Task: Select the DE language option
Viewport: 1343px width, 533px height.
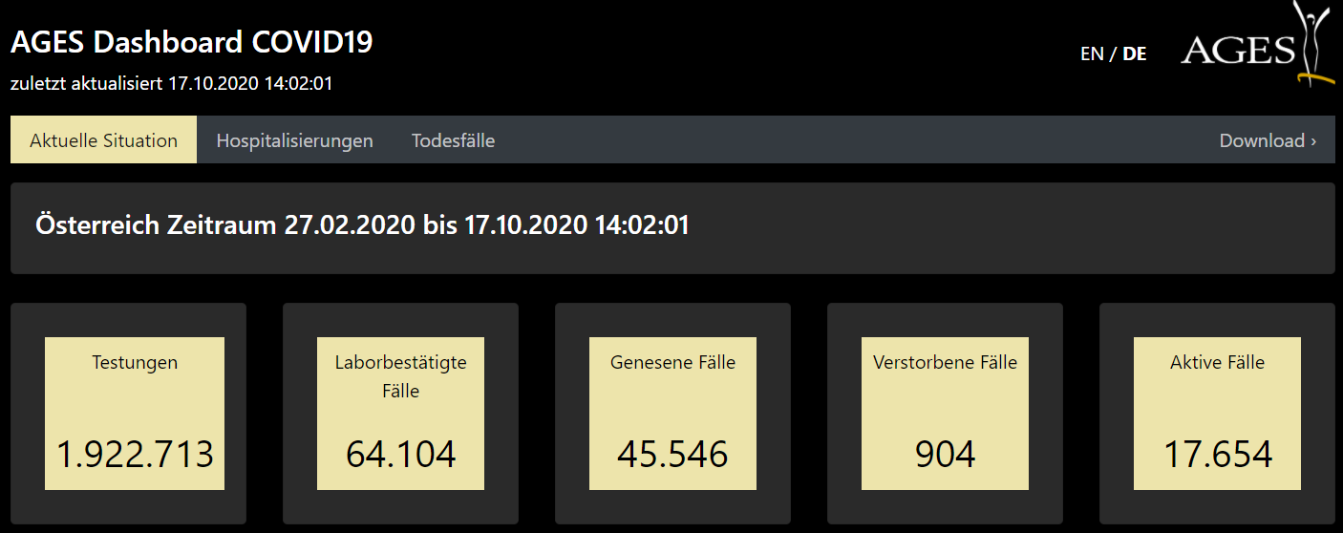Action: pyautogui.click(x=1135, y=54)
